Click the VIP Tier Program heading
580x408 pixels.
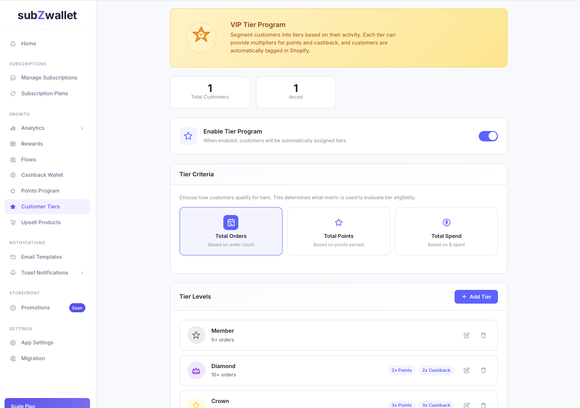tap(258, 25)
